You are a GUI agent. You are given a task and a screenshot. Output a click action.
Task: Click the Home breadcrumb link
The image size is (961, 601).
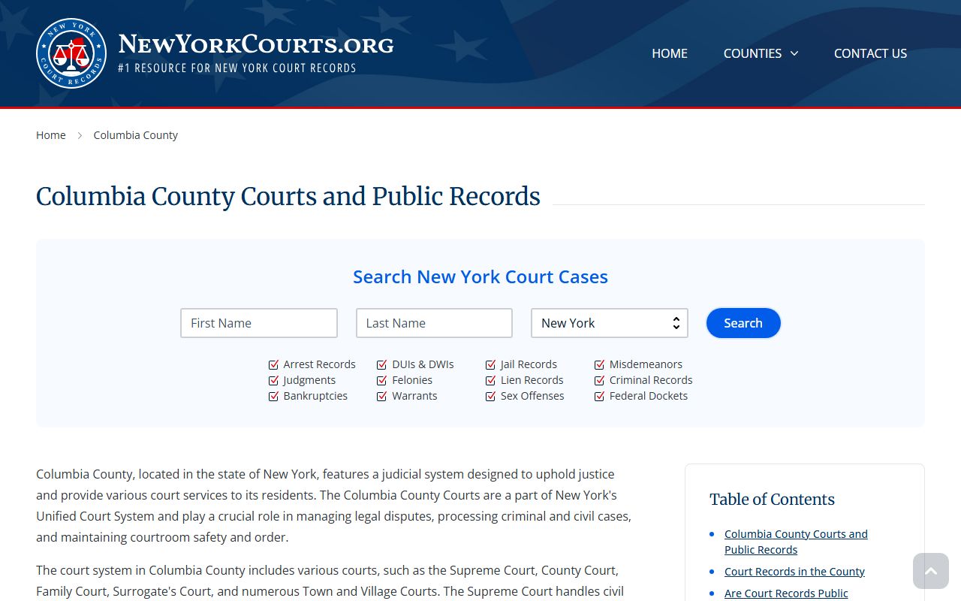pos(51,135)
